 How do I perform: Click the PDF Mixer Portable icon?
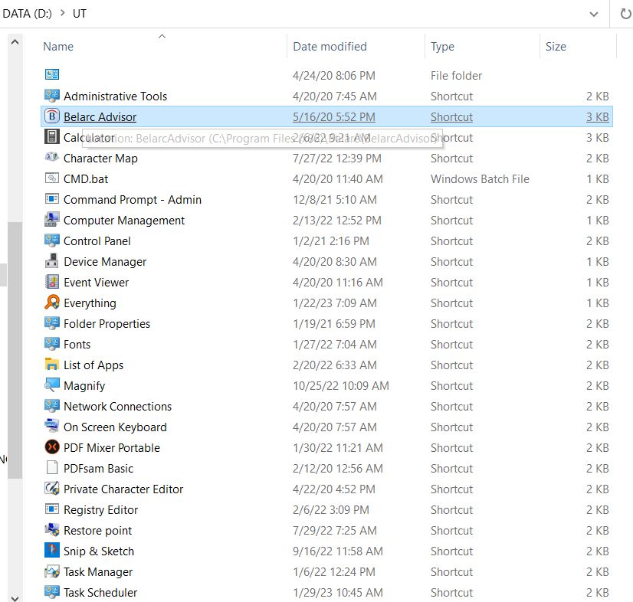point(51,447)
